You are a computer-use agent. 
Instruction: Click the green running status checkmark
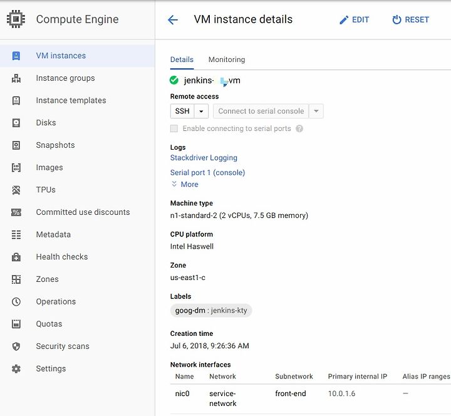coord(174,80)
